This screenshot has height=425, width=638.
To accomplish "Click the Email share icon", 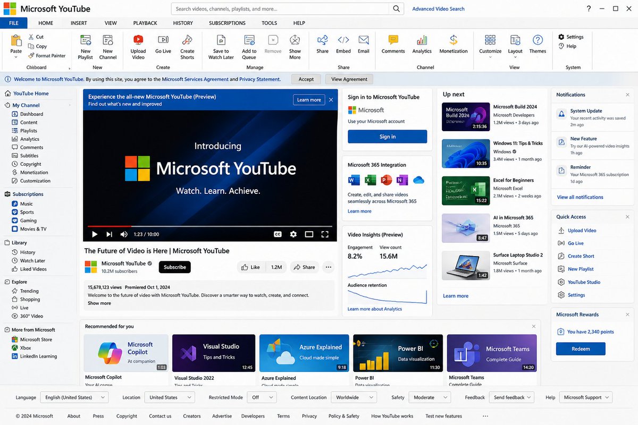I will (364, 40).
